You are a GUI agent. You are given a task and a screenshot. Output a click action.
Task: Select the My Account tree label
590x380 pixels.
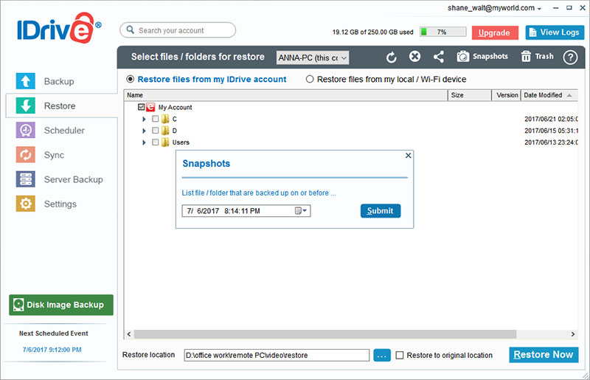175,107
